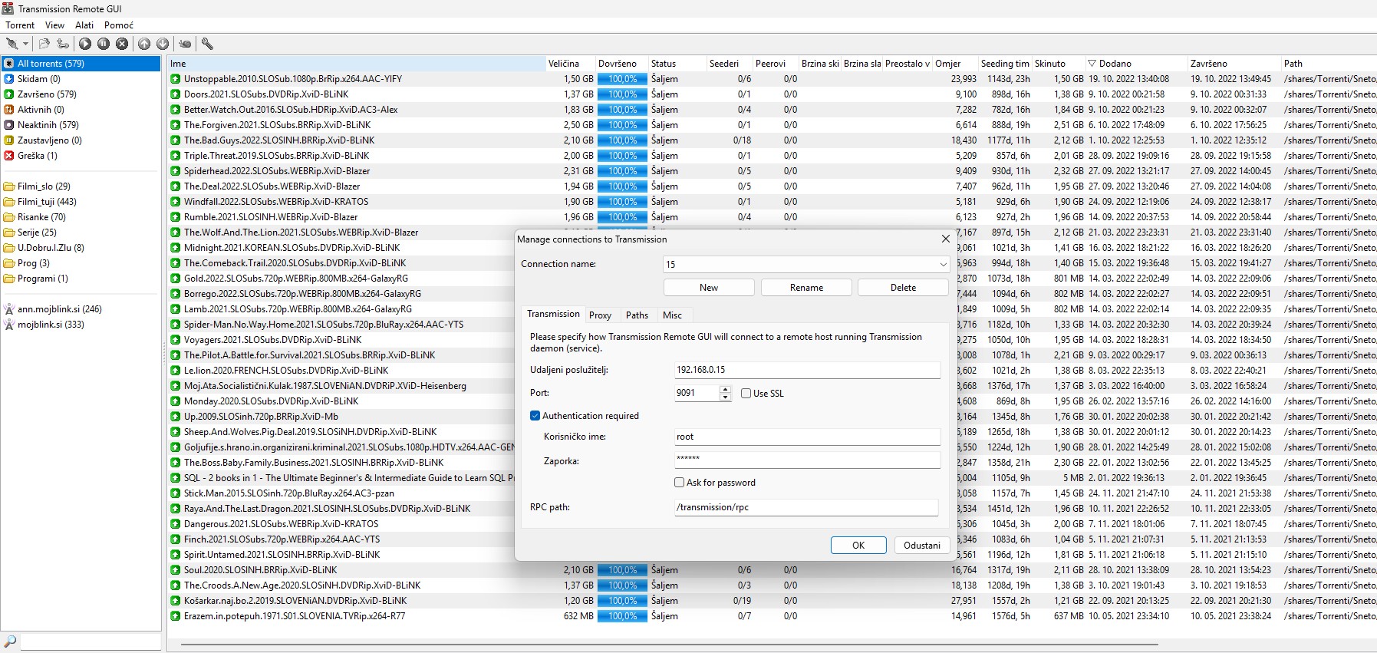Viewport: 1377px width, 653px height.
Task: Click the add torrent link toolbar icon
Action: click(63, 44)
